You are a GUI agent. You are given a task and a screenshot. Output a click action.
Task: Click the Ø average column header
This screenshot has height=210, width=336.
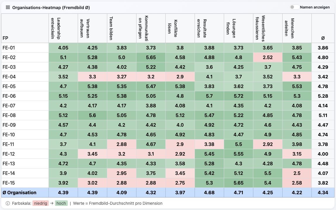pyautogui.click(x=323, y=38)
